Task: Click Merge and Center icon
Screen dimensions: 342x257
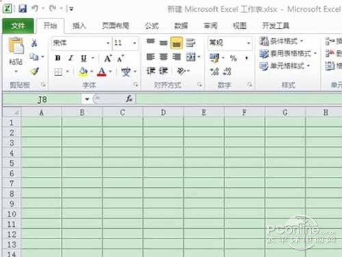Action: [191, 57]
